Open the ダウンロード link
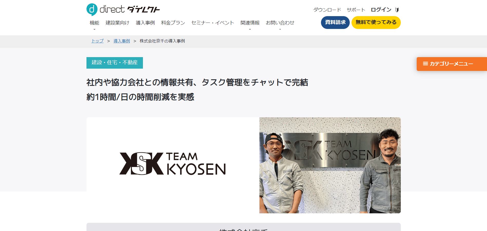The width and height of the screenshot is (487, 231). tap(327, 10)
